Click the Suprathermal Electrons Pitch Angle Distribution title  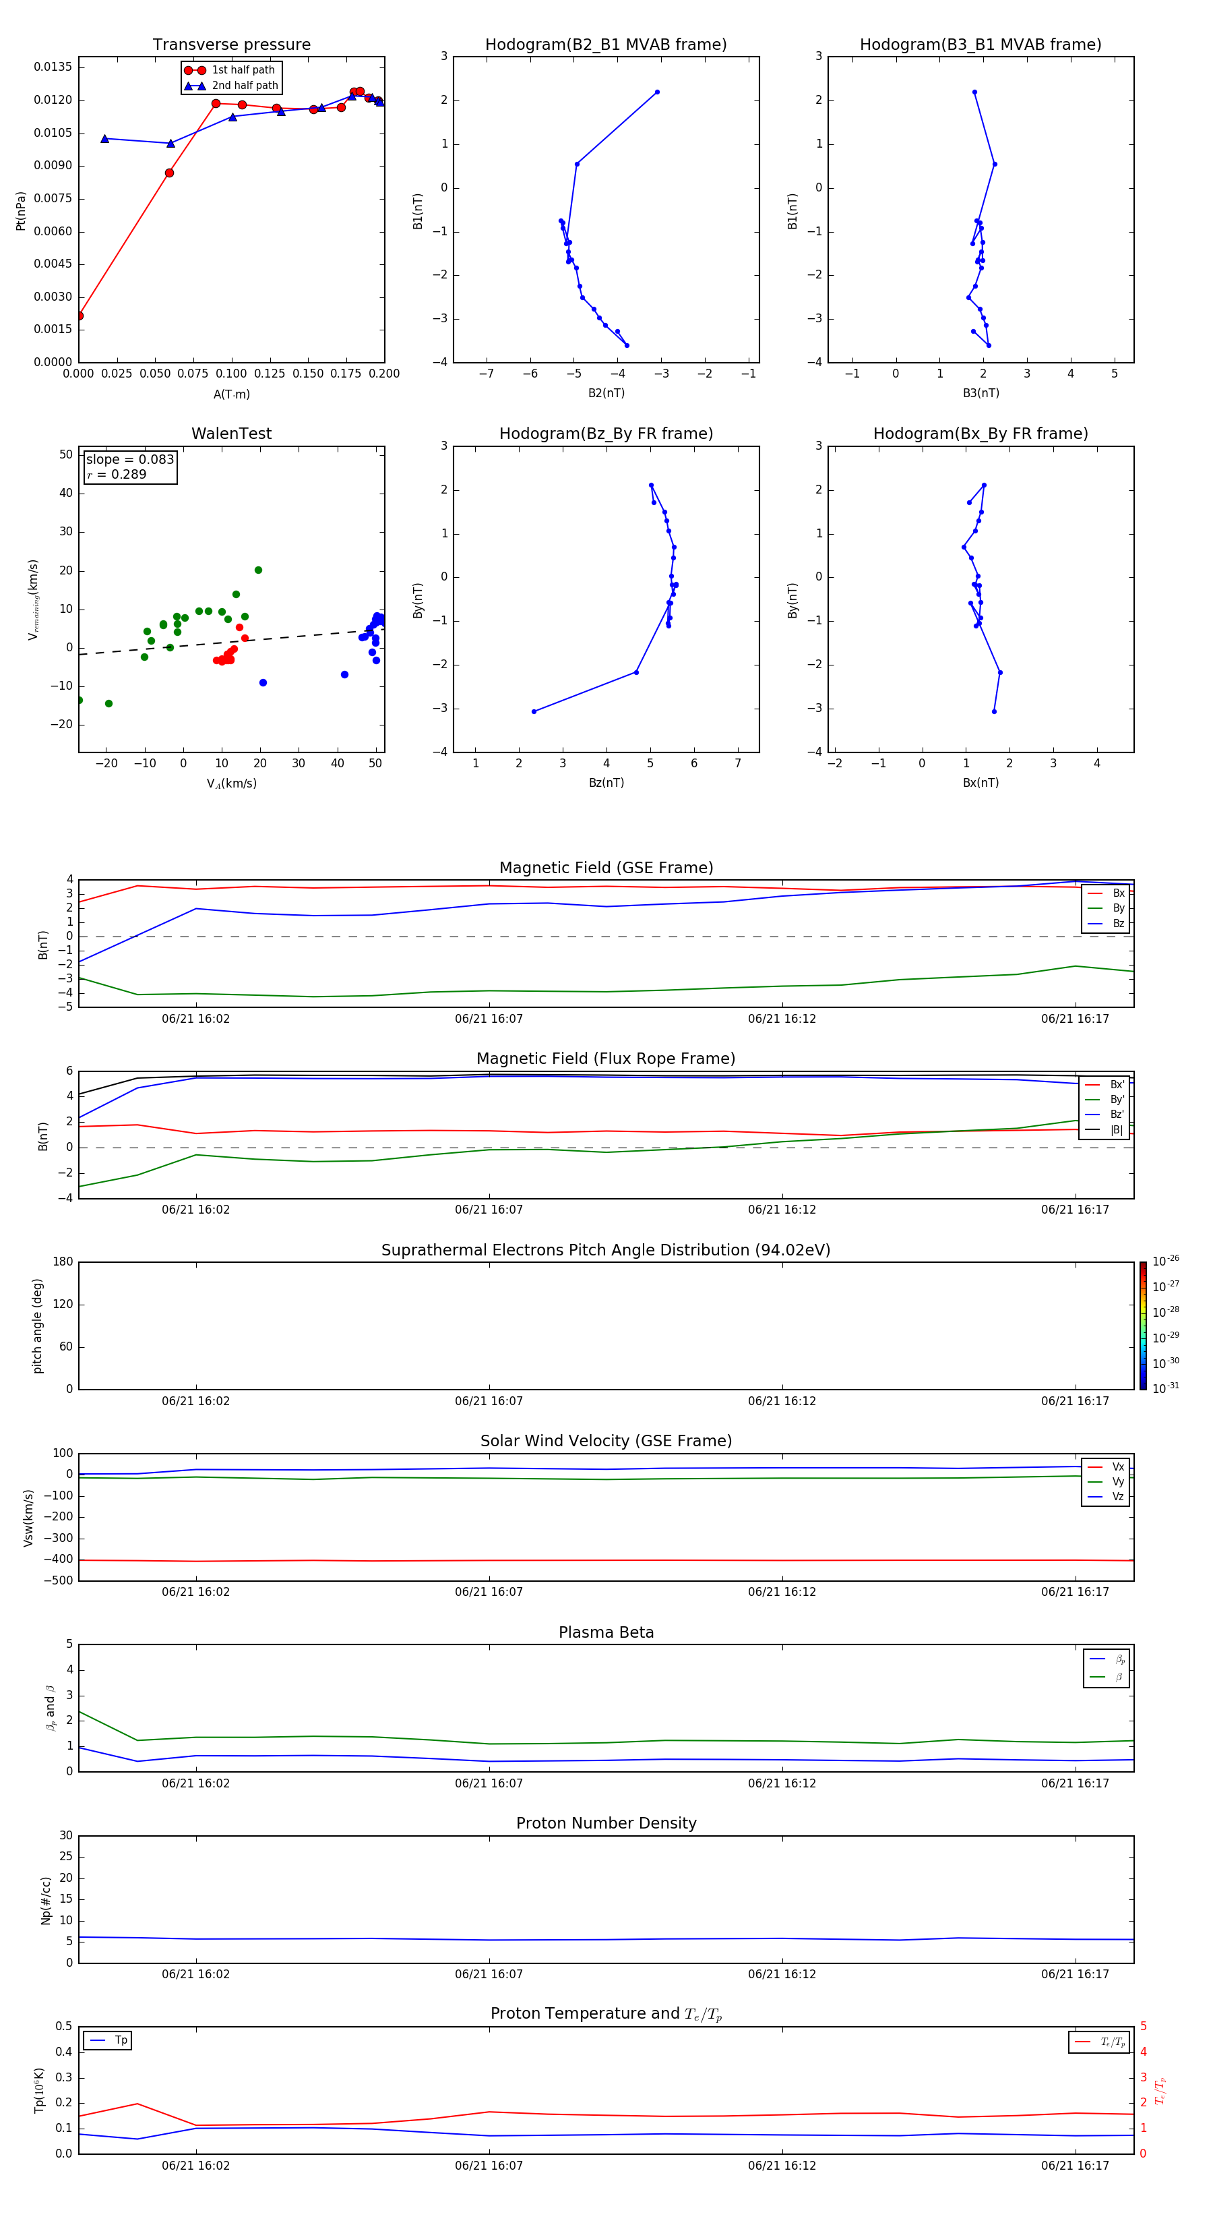click(606, 1251)
